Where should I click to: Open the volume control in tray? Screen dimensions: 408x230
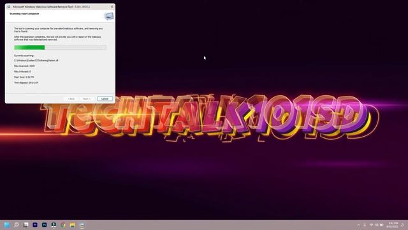(376, 225)
